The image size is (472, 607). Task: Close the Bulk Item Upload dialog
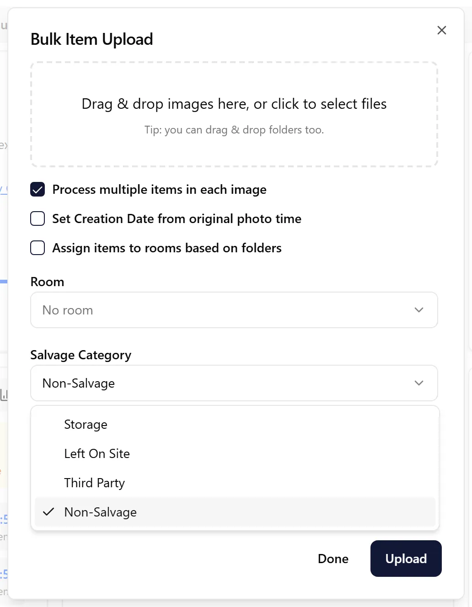pyautogui.click(x=441, y=30)
